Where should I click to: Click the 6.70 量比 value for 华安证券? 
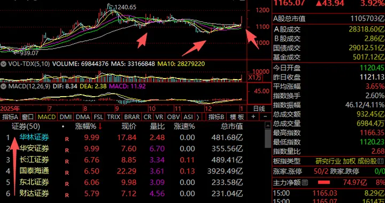coord(157,149)
